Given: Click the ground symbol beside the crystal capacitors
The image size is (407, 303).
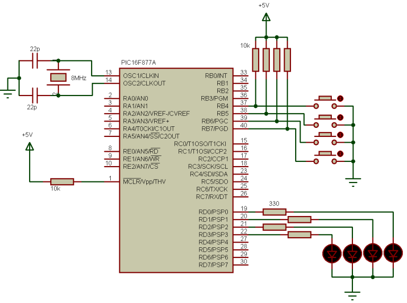Looking at the screenshot, I should 8,93.
